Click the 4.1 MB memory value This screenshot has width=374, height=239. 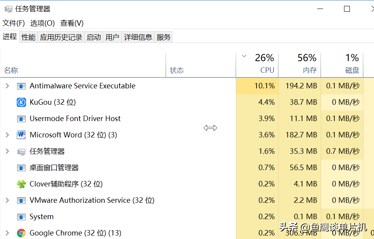(x=305, y=184)
